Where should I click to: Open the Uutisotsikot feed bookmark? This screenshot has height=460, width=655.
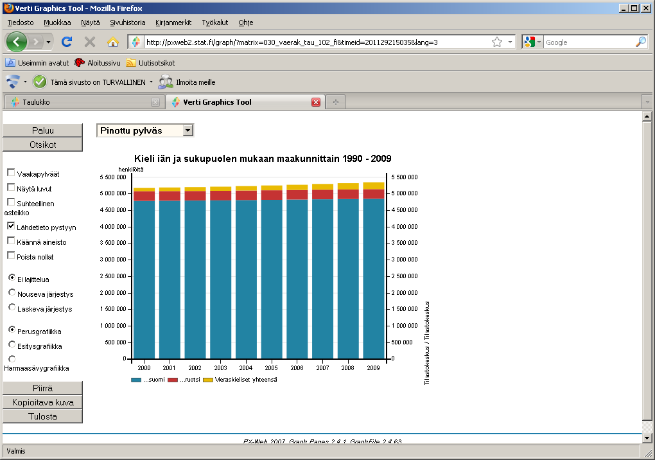(150, 63)
